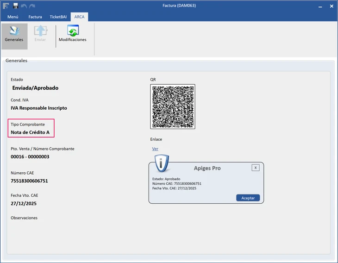
Task: Click the QR code image
Action: [173, 106]
